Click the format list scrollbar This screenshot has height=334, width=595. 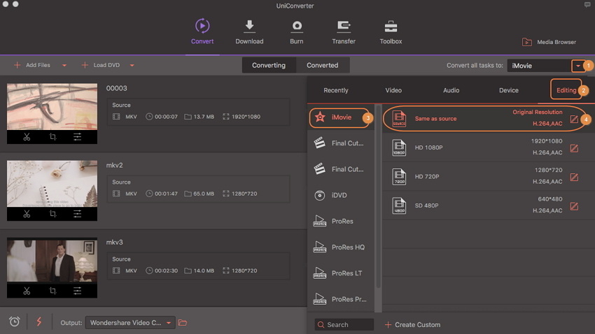[x=378, y=197]
